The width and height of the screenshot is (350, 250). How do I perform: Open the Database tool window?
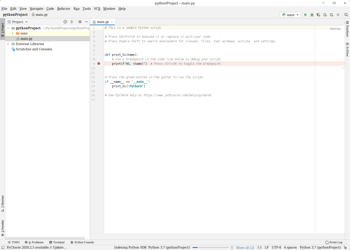347,29
